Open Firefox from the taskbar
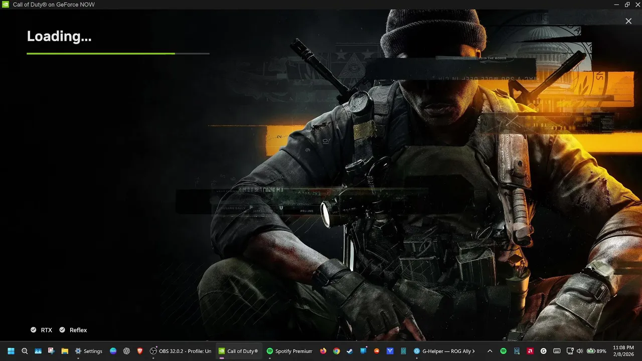This screenshot has width=642, height=361. [323, 351]
